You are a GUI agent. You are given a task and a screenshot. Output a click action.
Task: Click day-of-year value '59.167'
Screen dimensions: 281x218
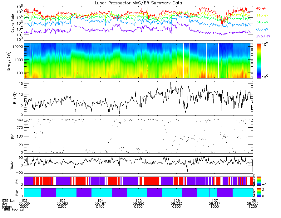100,204
